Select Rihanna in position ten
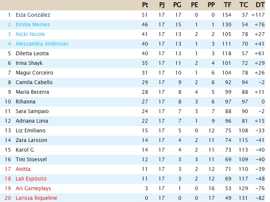This screenshot has width=270, height=202. 26,102
